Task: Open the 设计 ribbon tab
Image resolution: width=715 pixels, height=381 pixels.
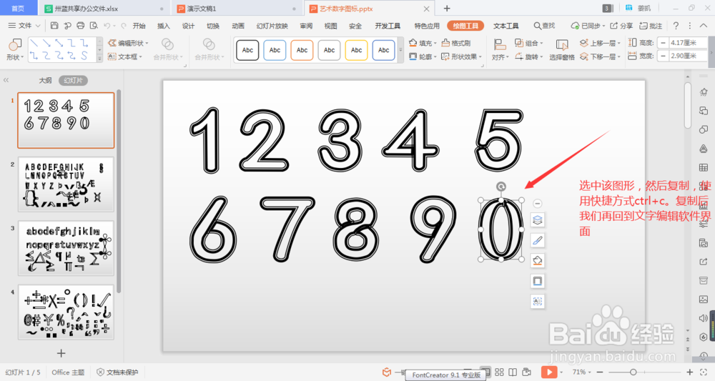Action: (188, 26)
